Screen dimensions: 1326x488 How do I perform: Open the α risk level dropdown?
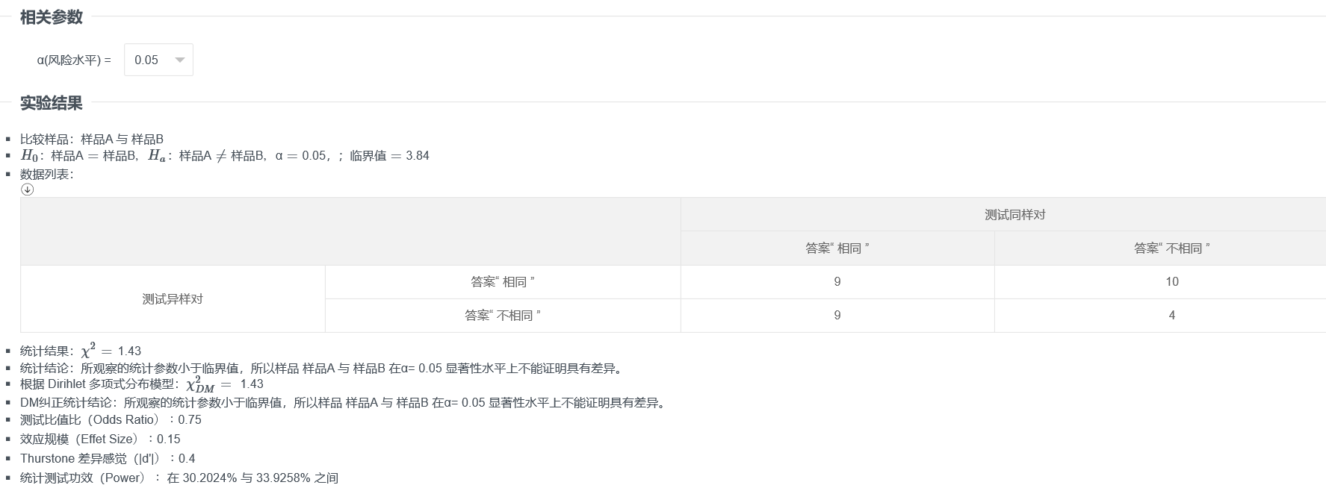158,60
